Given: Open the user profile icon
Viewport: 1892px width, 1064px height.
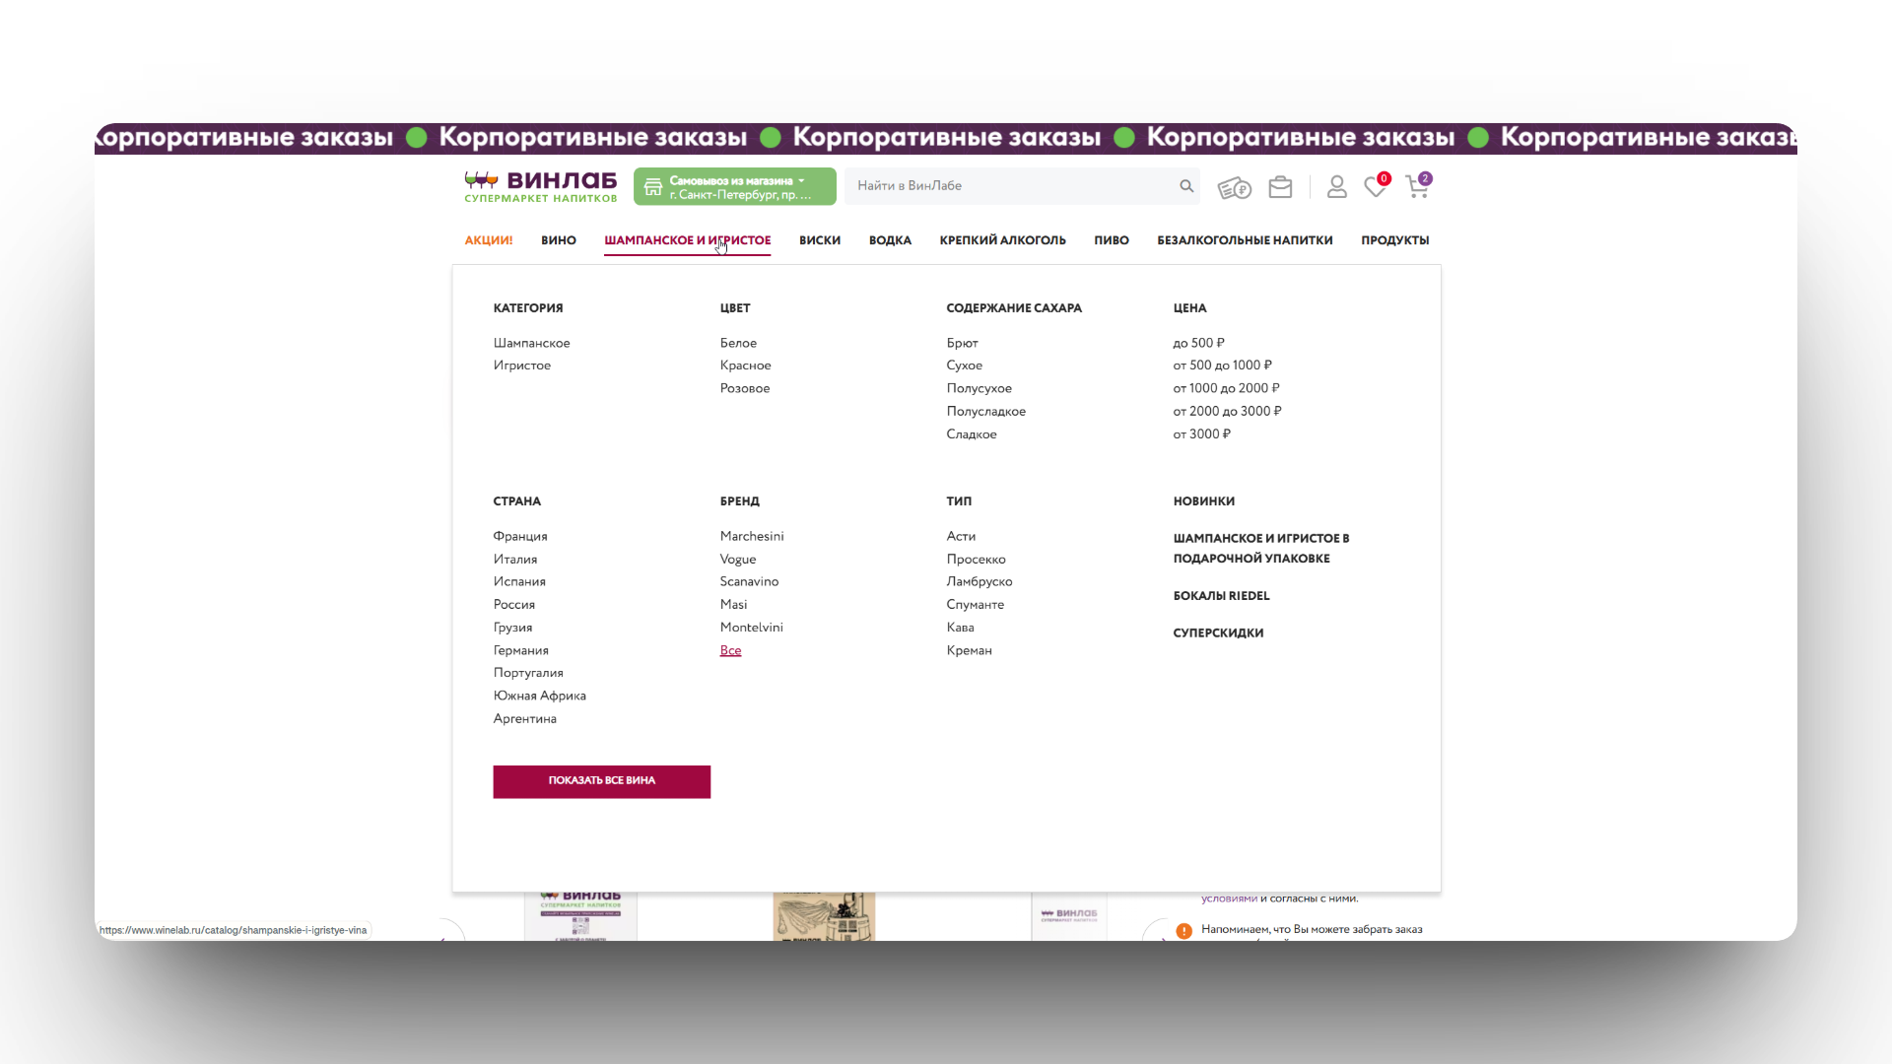Looking at the screenshot, I should pyautogui.click(x=1336, y=186).
